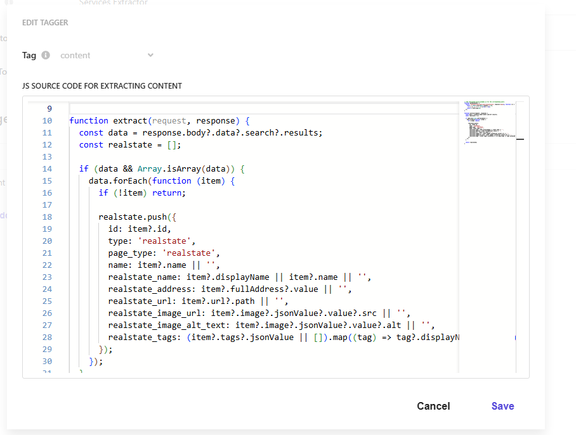Click the 'const data = response.body' line

[x=200, y=133]
